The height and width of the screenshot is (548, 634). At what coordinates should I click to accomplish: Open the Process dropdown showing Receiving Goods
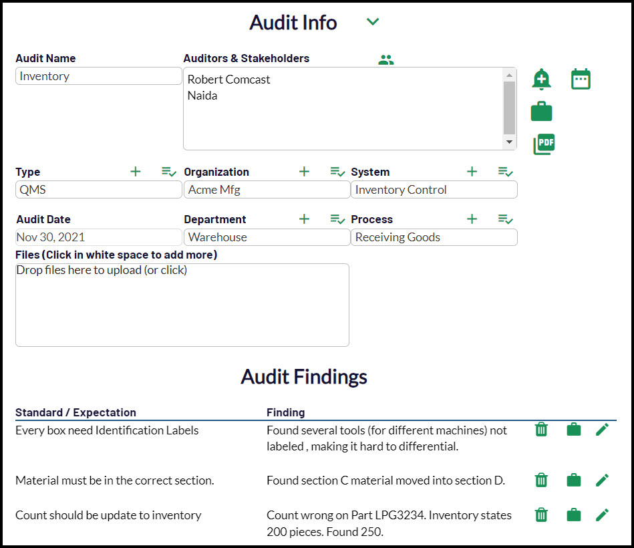434,237
